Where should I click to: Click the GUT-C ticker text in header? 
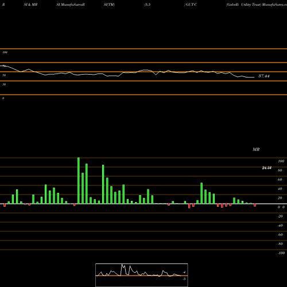(x=191, y=5)
